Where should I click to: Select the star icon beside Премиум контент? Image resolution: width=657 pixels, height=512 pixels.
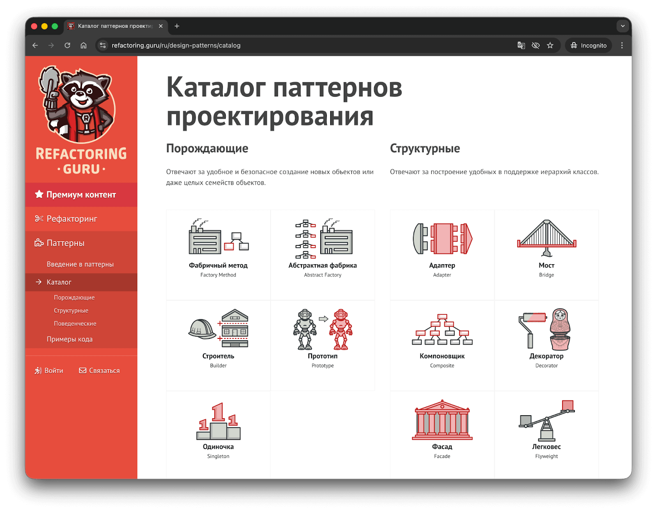pyautogui.click(x=39, y=194)
